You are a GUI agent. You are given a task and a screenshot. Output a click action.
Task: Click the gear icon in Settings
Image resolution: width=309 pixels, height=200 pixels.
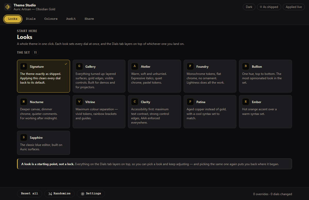click(82, 194)
